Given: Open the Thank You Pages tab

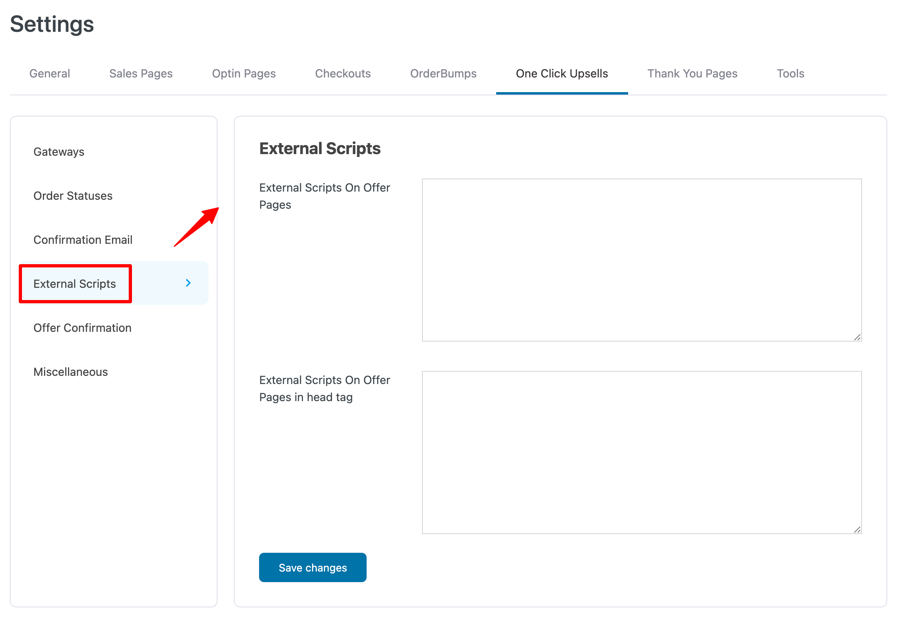Looking at the screenshot, I should [692, 73].
